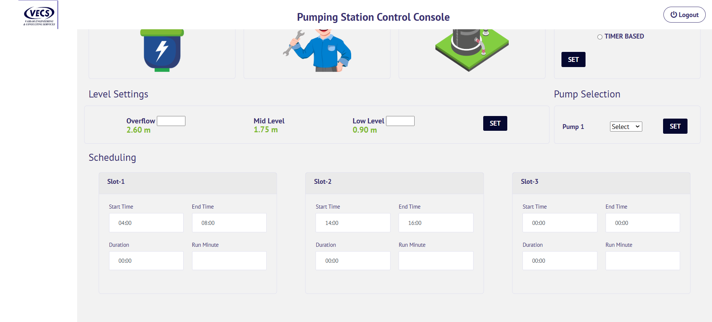Click the Slot-2 panel header
This screenshot has height=322, width=712.
pyautogui.click(x=394, y=182)
